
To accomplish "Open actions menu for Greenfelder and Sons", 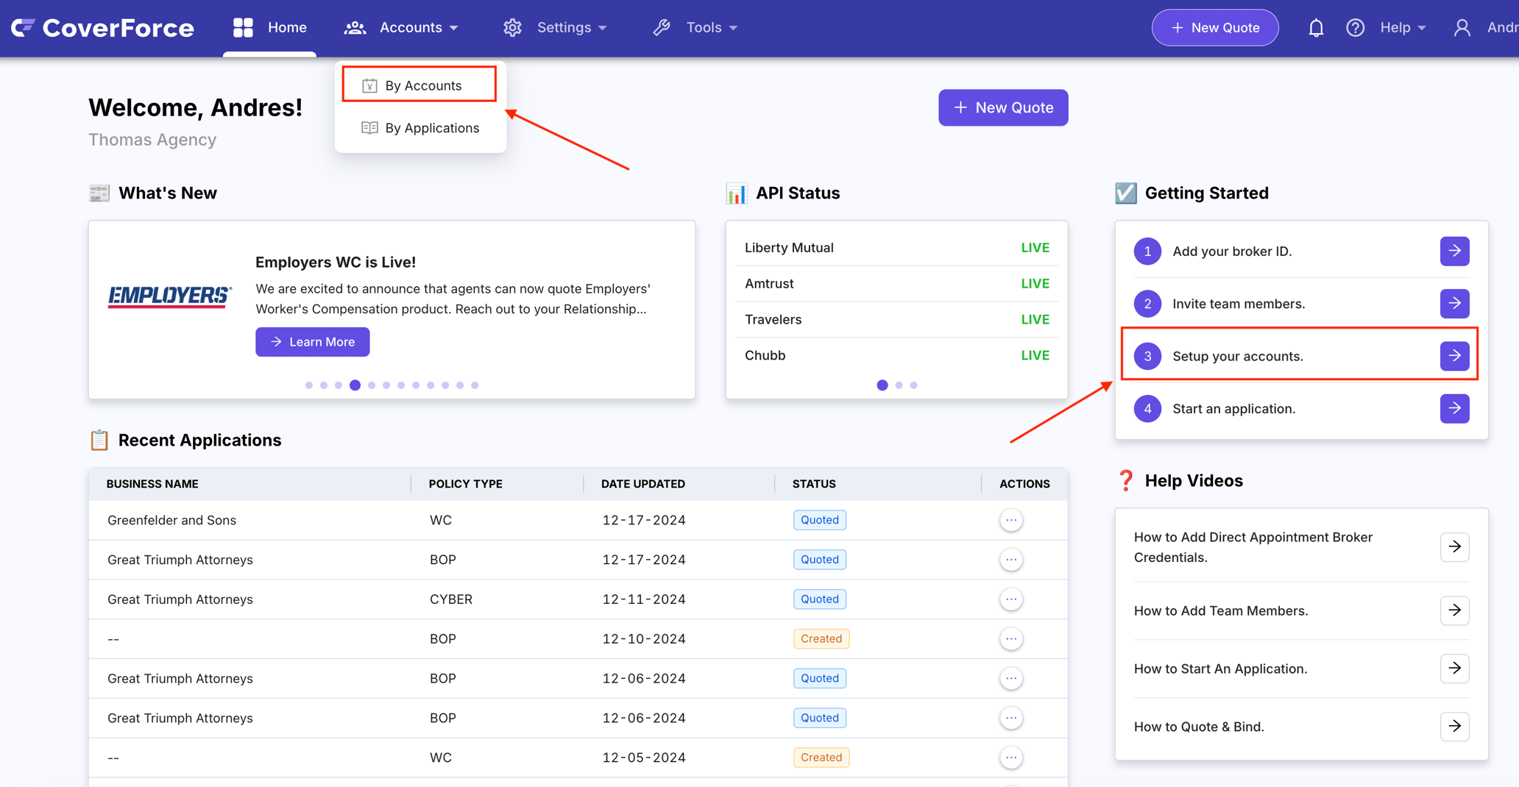I will 1011,520.
